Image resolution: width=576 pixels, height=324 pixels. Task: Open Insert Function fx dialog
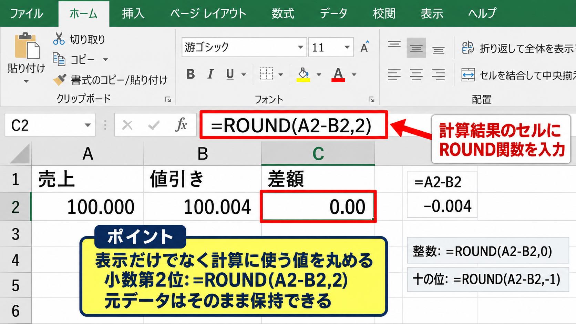point(181,125)
